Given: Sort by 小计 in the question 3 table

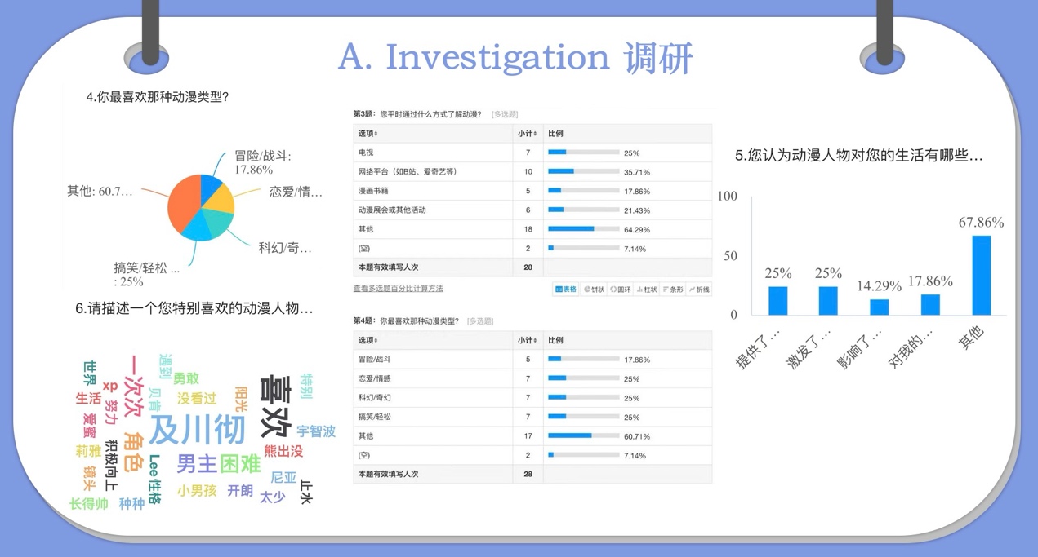Looking at the screenshot, I should point(528,134).
